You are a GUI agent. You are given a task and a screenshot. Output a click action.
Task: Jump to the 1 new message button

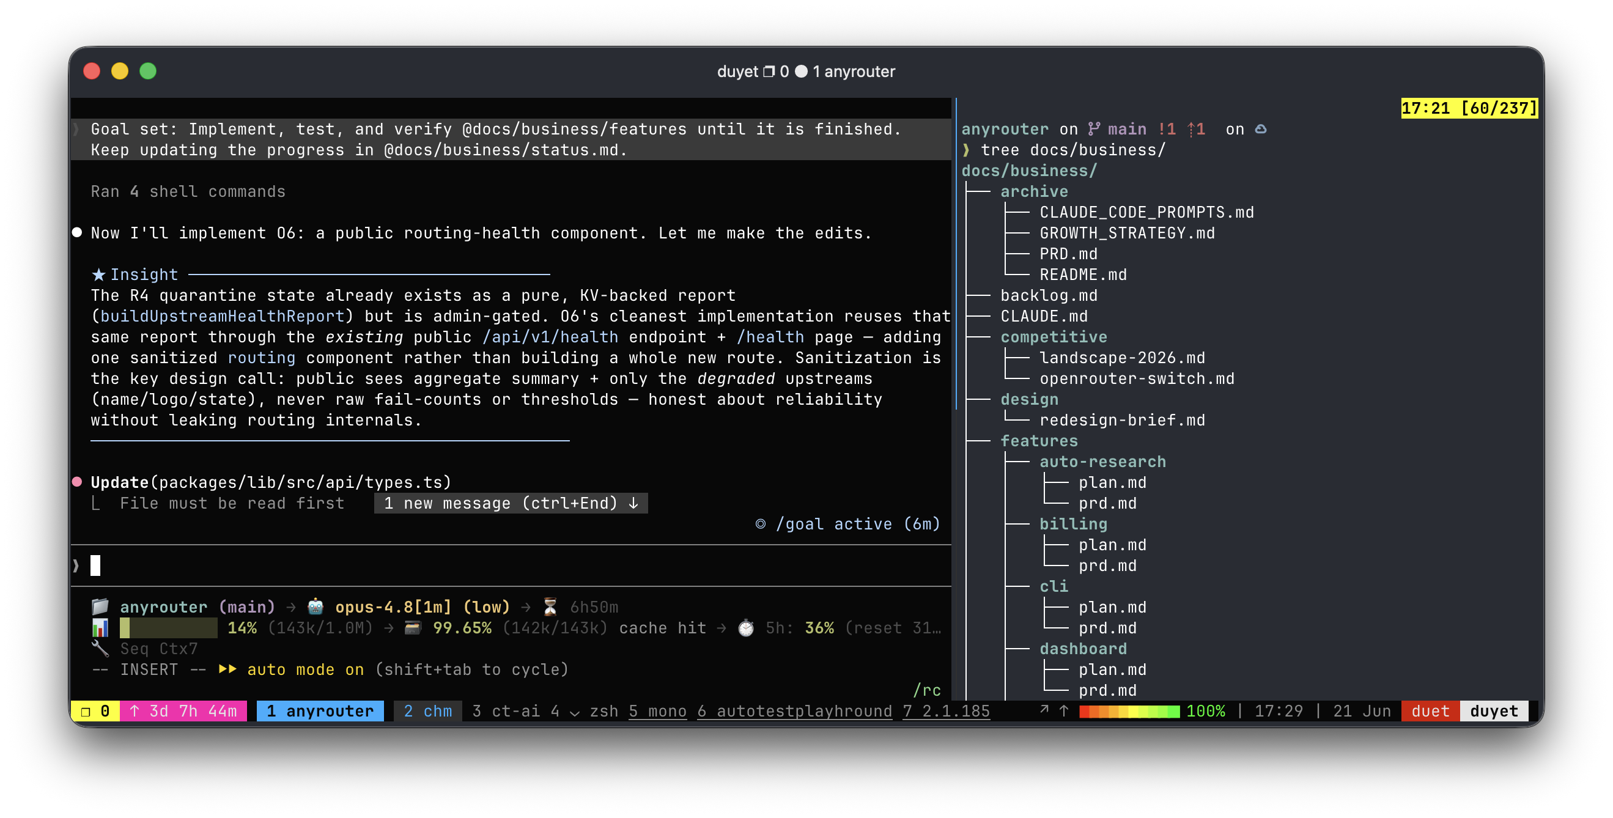511,503
